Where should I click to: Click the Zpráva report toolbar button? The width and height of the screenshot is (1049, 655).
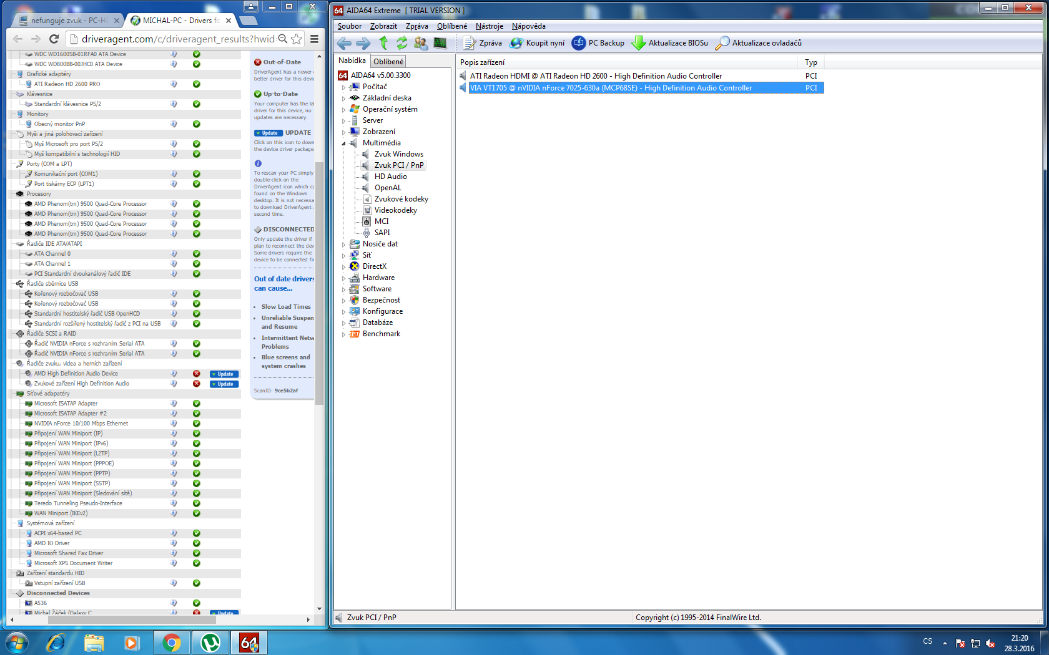(x=483, y=43)
